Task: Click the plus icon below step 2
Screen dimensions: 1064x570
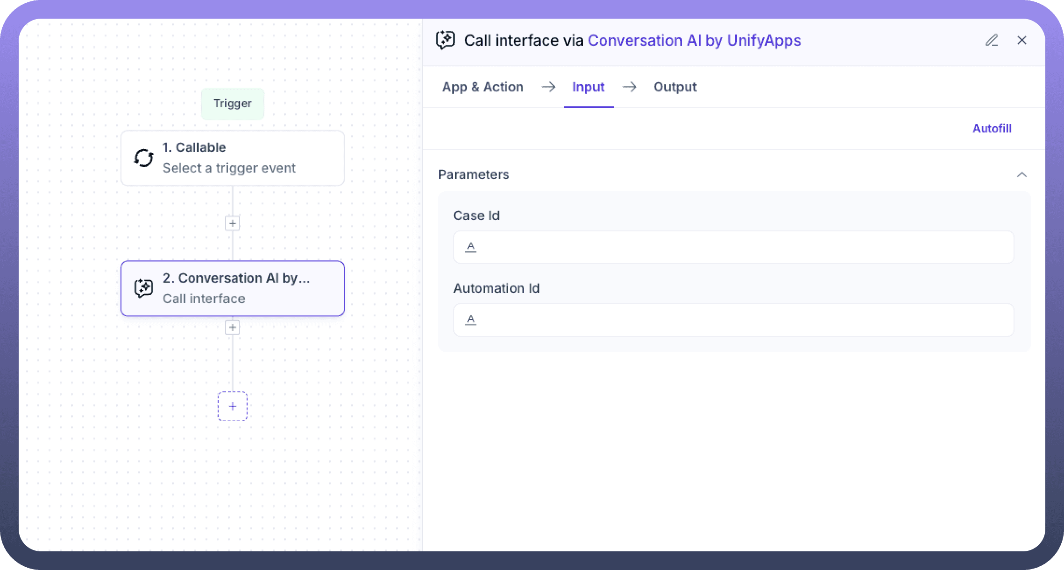Action: coord(233,327)
